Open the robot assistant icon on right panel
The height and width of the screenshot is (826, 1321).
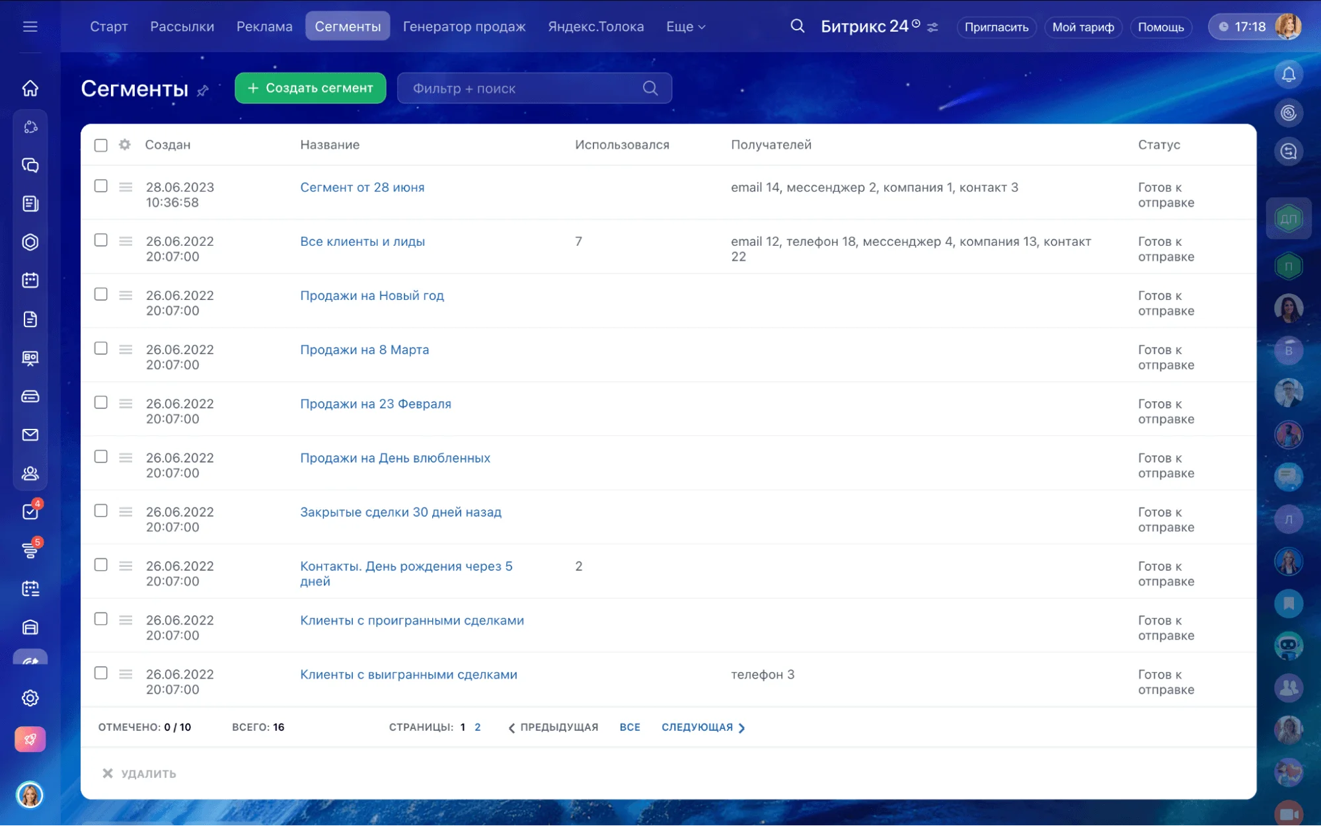pos(1289,646)
